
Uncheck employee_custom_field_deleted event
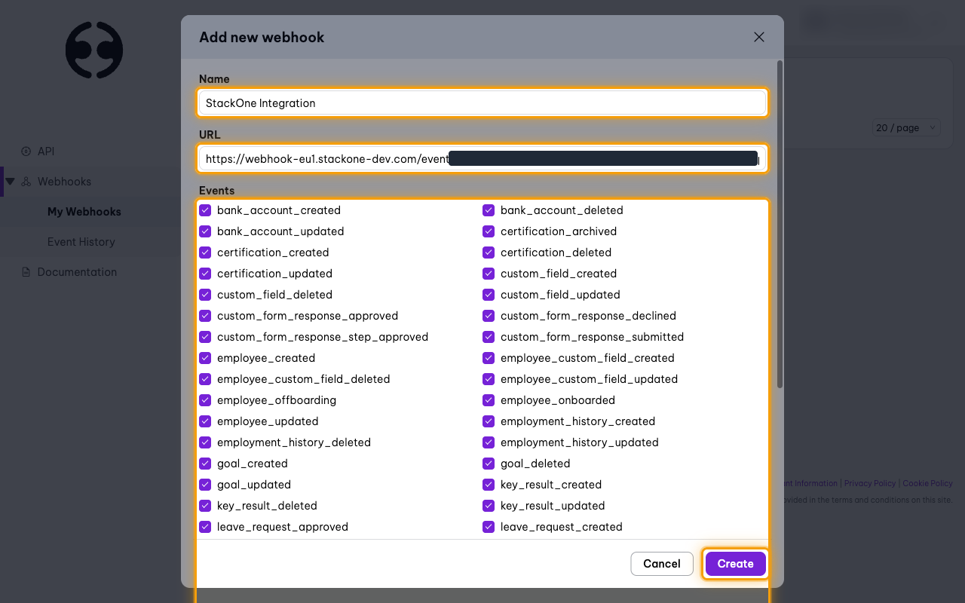(205, 379)
